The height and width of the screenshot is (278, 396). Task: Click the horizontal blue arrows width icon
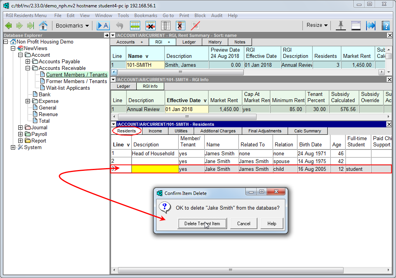point(371,26)
